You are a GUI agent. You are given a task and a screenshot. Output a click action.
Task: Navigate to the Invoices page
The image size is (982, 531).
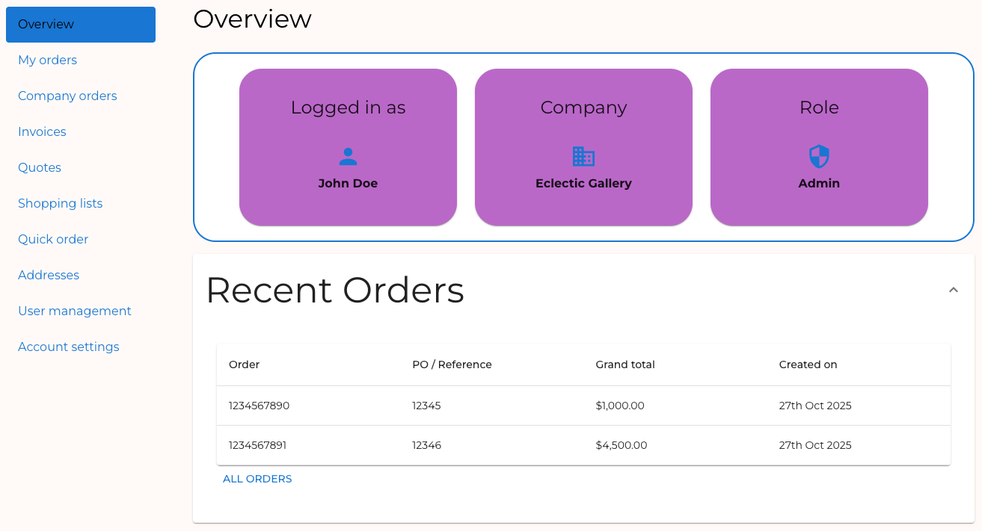(x=42, y=131)
